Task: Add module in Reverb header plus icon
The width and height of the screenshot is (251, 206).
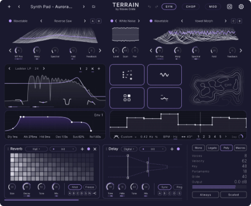Action: (82, 149)
